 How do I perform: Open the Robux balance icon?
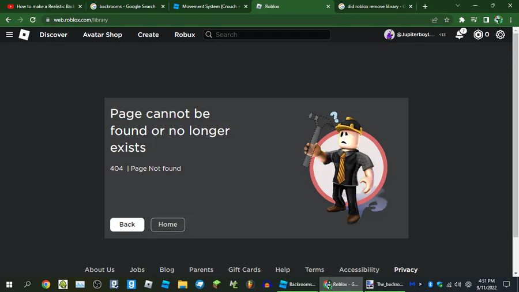478,35
